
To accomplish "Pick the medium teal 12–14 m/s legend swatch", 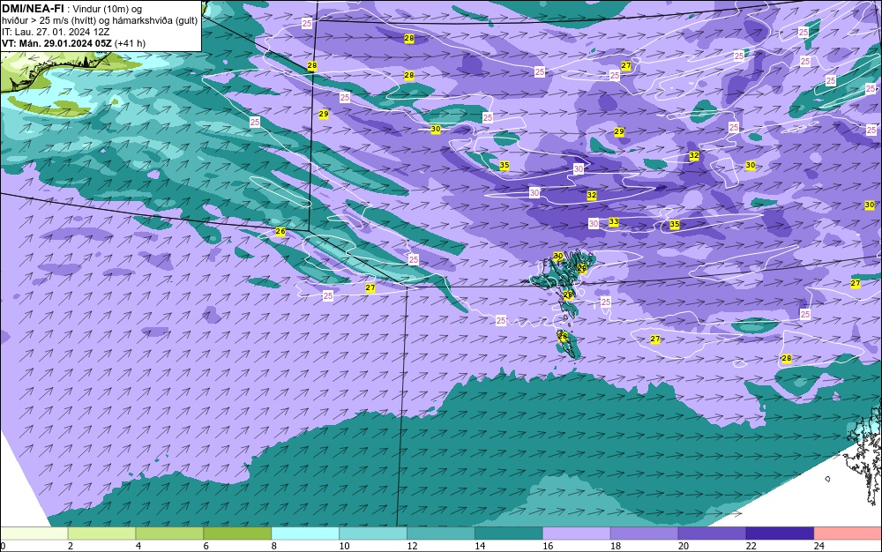I will coord(441,533).
